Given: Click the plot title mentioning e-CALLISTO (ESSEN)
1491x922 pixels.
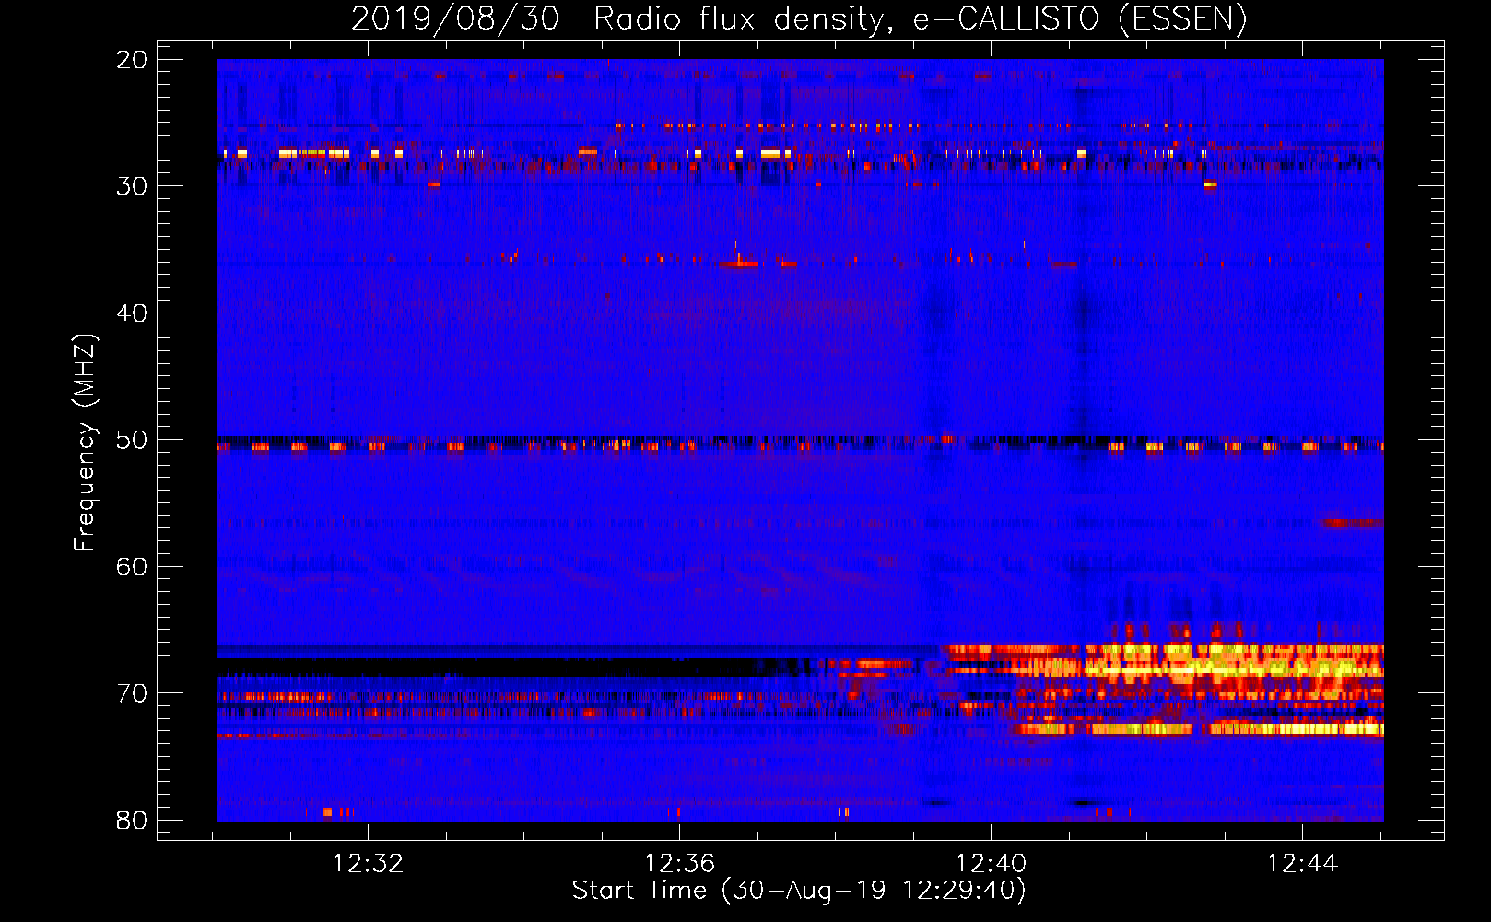Looking at the screenshot, I should pos(799,18).
